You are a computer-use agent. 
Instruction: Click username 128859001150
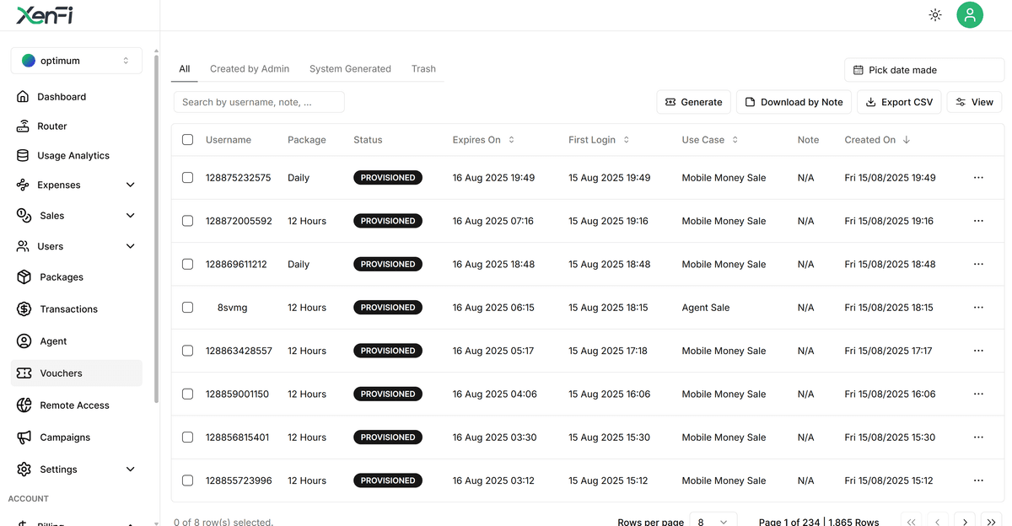237,394
